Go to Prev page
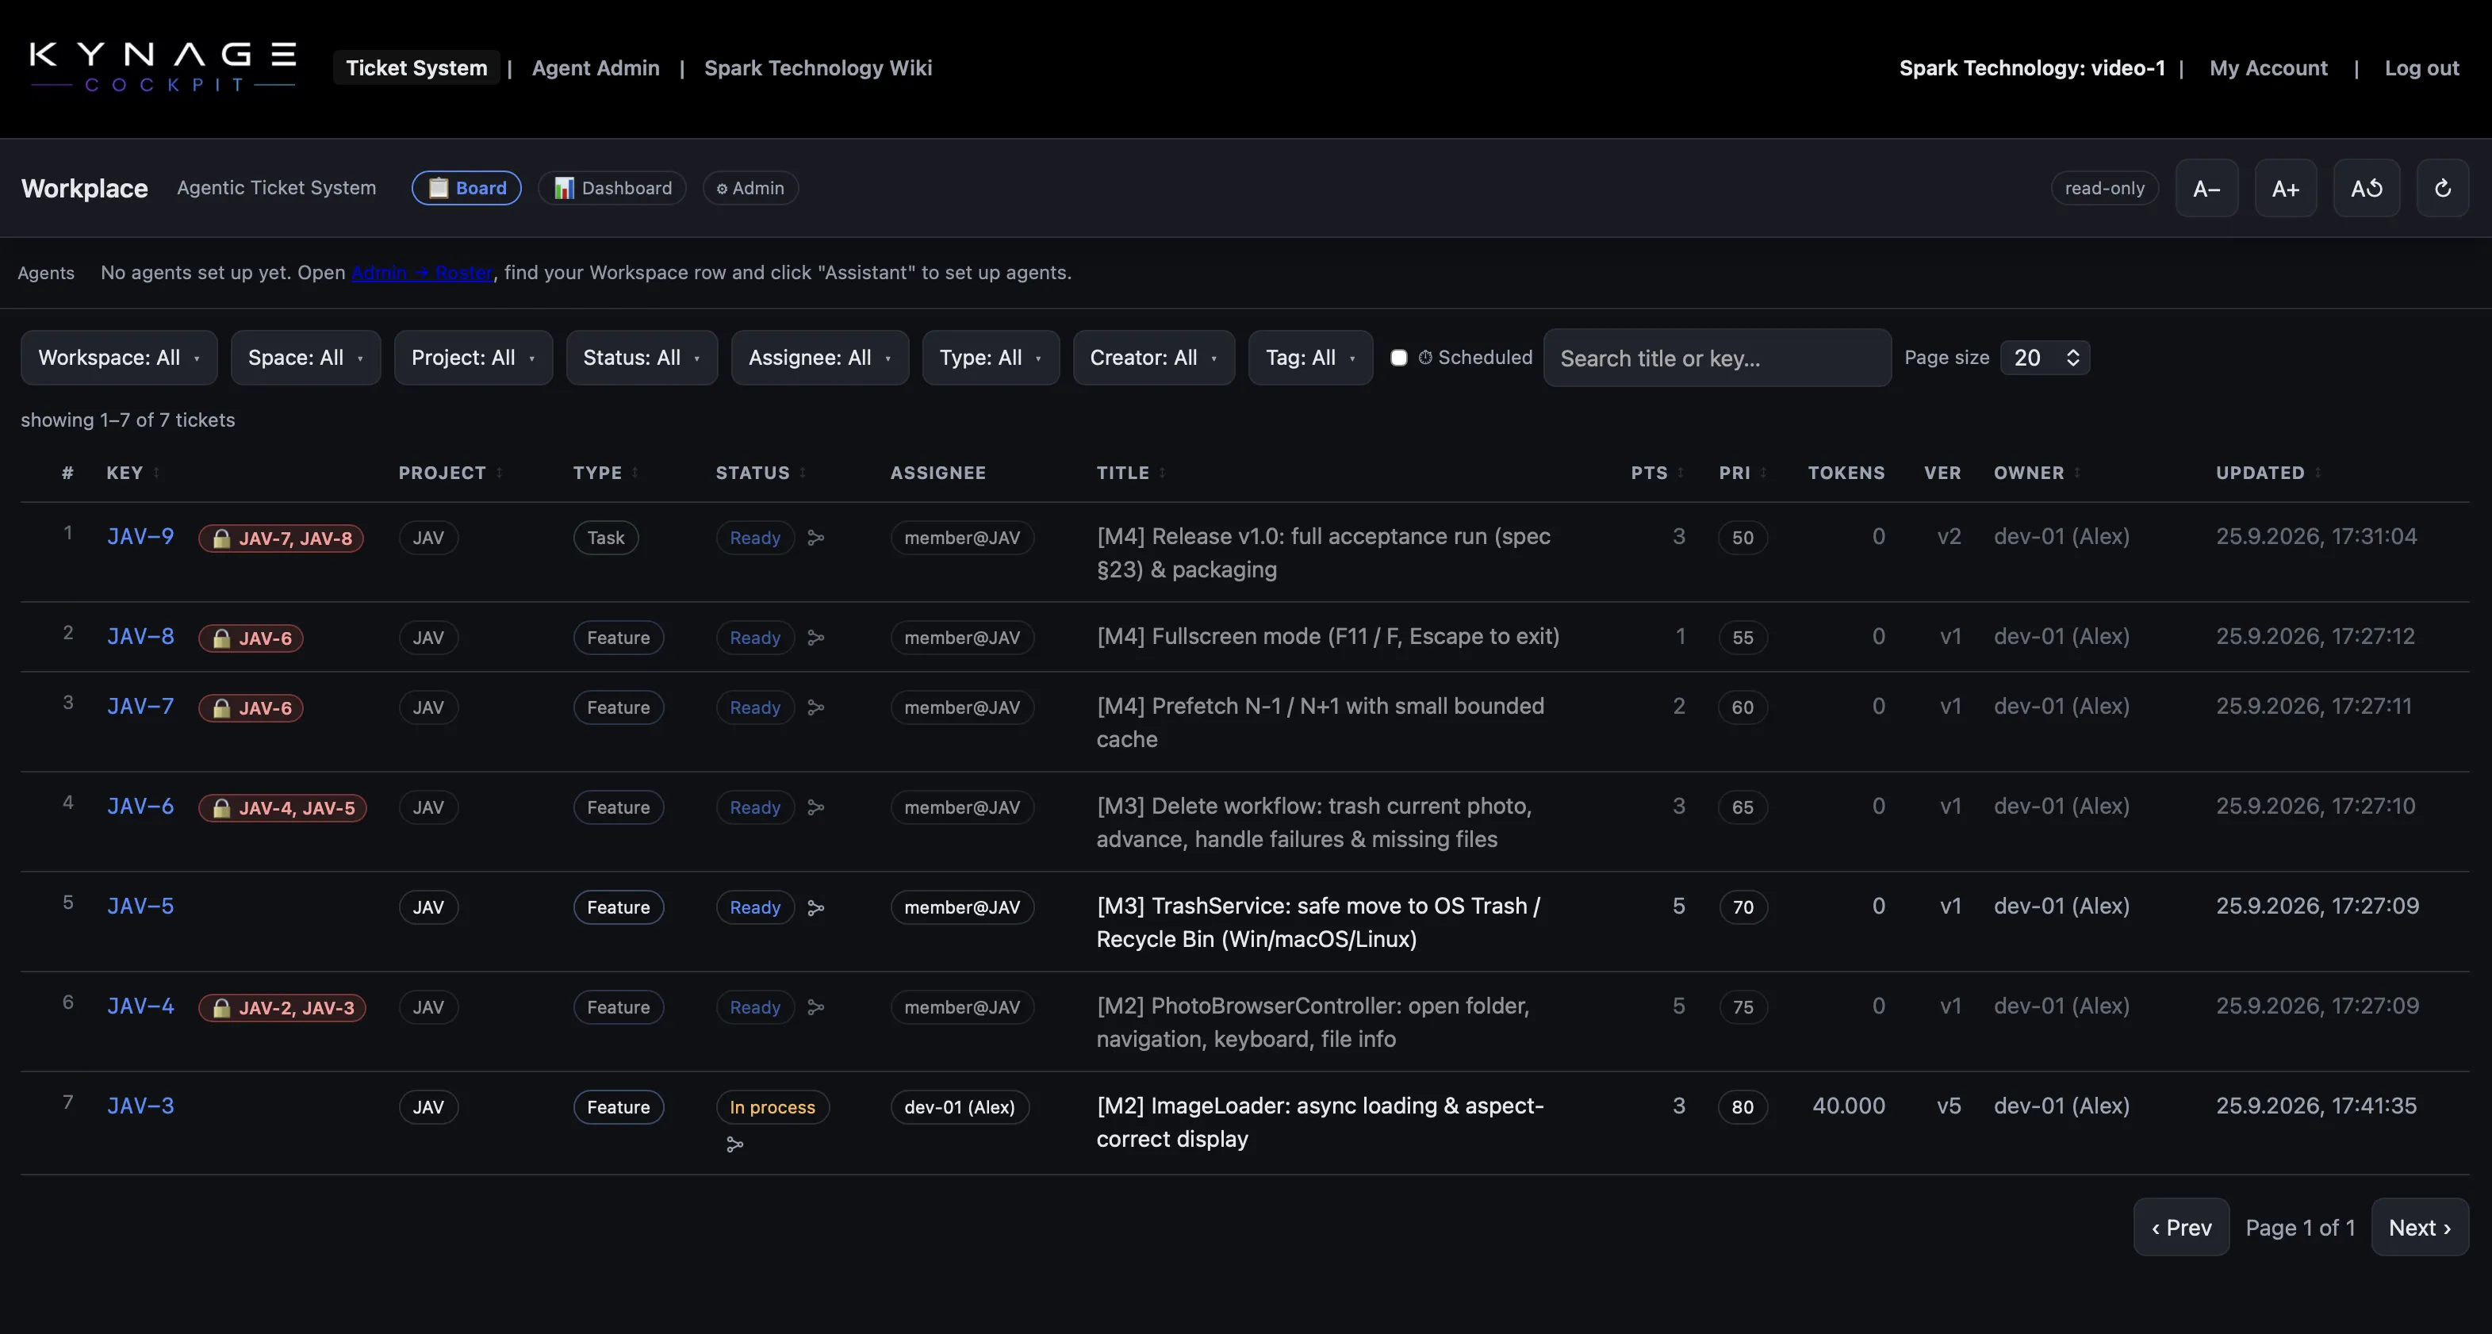Screen dimensions: 2492x1334 coord(2181,1228)
